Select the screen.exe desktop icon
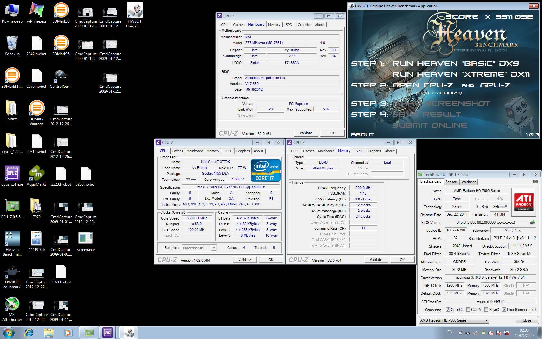This screenshot has width=542, height=339. click(x=85, y=241)
